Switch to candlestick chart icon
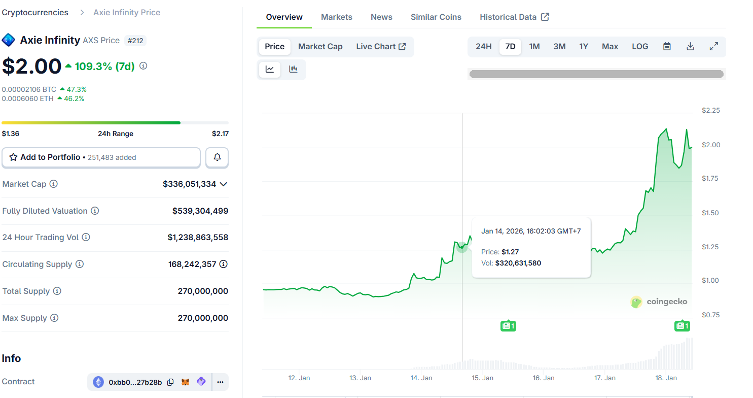This screenshot has height=398, width=753. pos(293,70)
